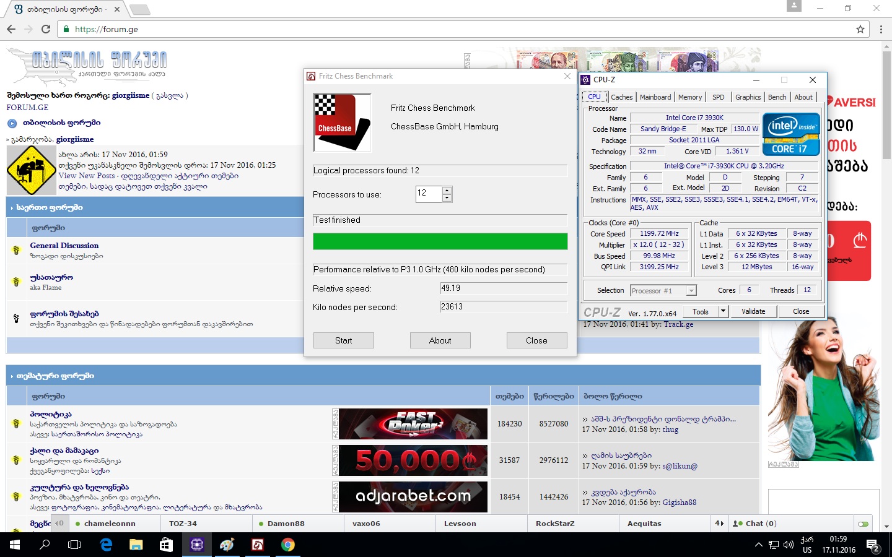Expand the CPU-Z Tools dropdown arrow
The image size is (892, 557).
click(x=723, y=311)
